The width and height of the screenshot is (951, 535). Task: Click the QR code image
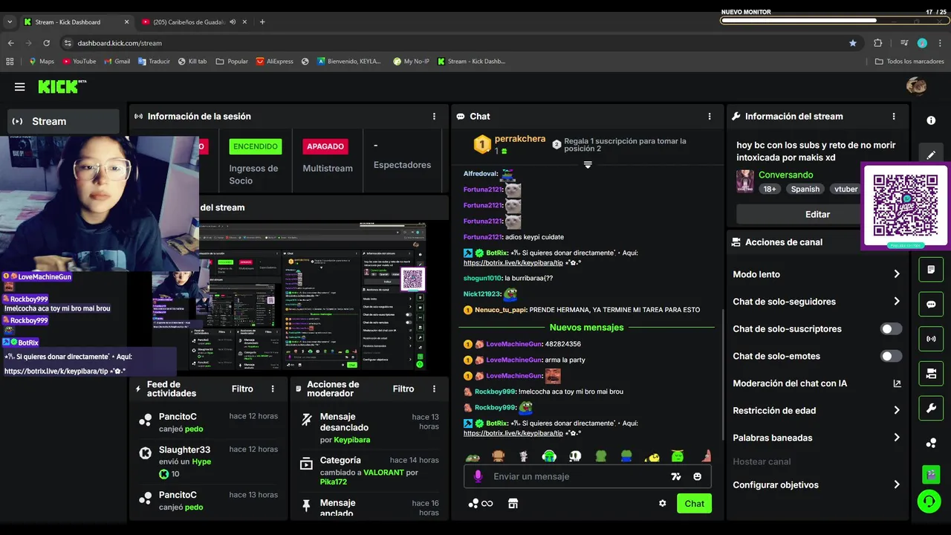(906, 207)
